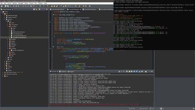The image size is (195, 110).
Task: Toggle show console on standard out change
Action: [x=134, y=71]
